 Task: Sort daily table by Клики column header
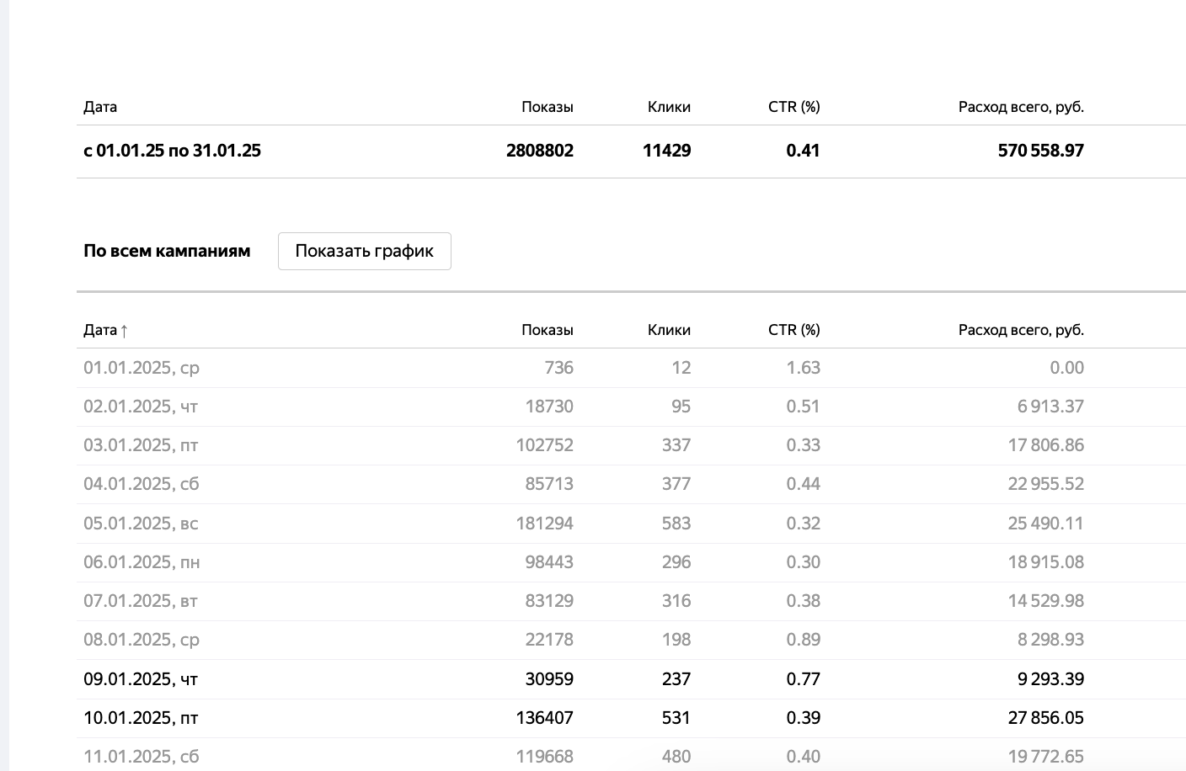[x=669, y=330]
